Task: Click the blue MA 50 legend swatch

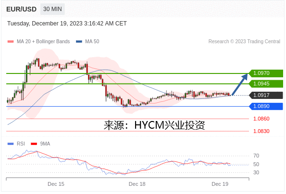Action: point(79,41)
